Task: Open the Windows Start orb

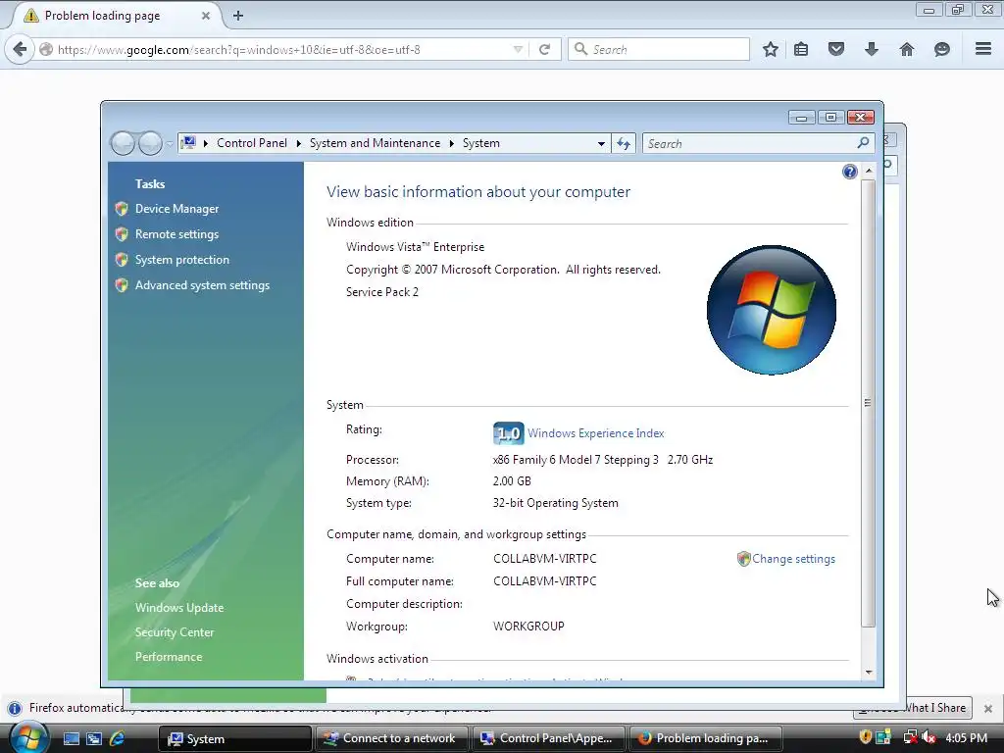Action: click(28, 736)
